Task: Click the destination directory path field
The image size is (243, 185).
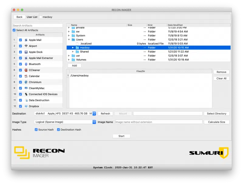Action: (x=168, y=114)
